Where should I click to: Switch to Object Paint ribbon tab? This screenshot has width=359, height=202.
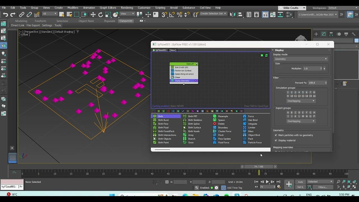(x=86, y=21)
